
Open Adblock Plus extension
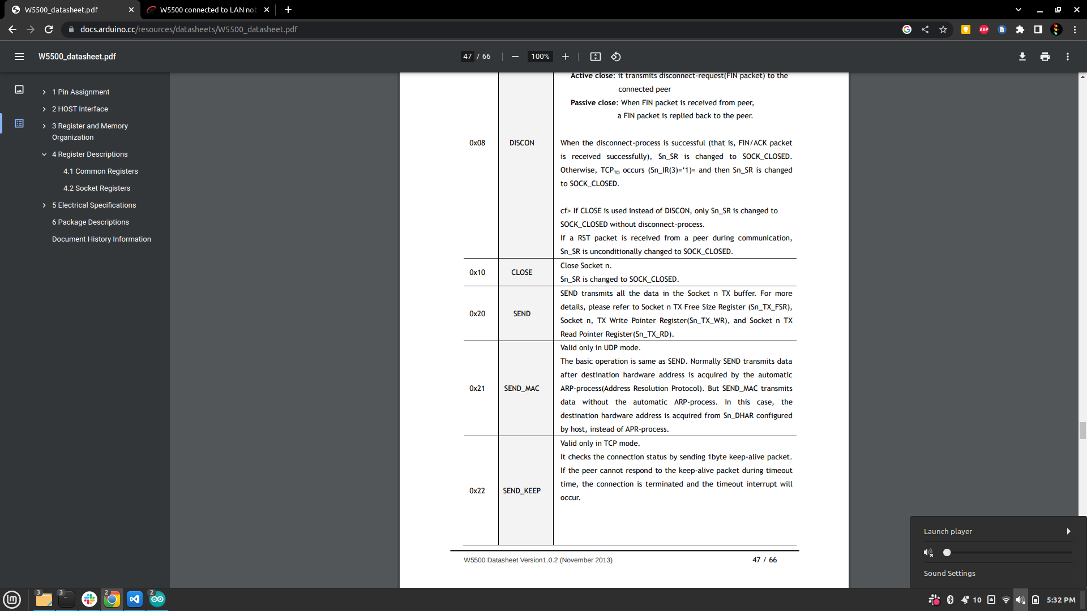coord(984,29)
